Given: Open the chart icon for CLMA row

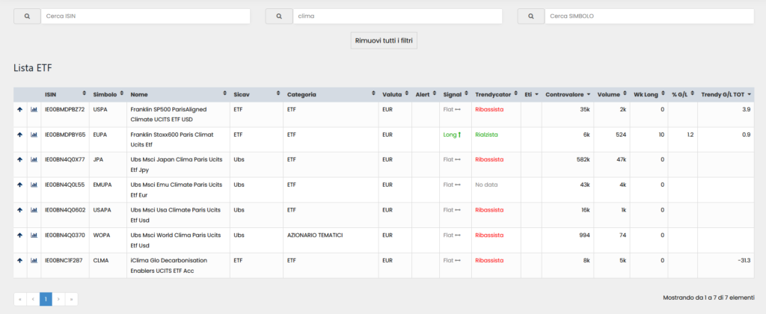Looking at the screenshot, I should pyautogui.click(x=34, y=260).
